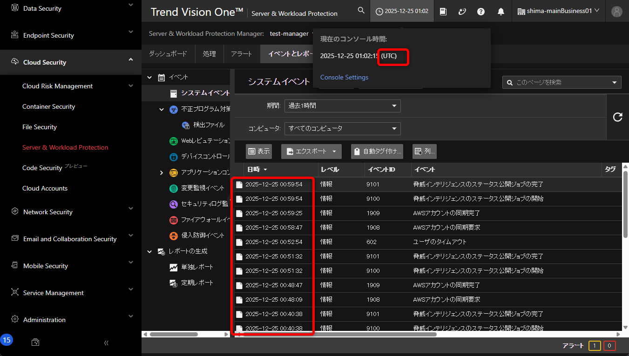Image resolution: width=629 pixels, height=356 pixels.
Task: Expand the Network Security menu section
Action: pos(131,211)
